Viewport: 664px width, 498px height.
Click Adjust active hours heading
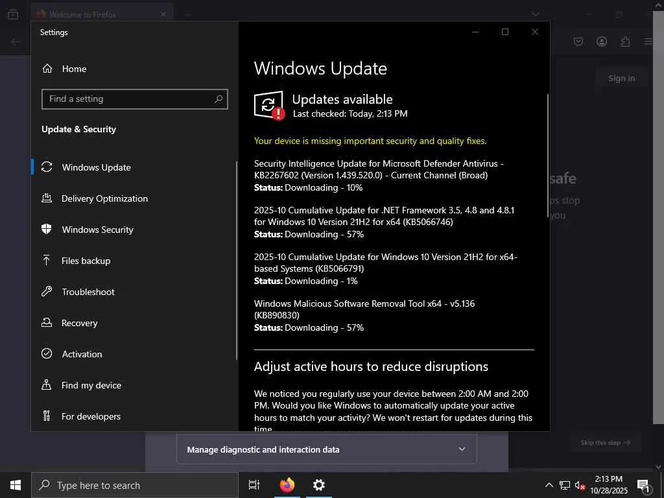[x=371, y=366]
